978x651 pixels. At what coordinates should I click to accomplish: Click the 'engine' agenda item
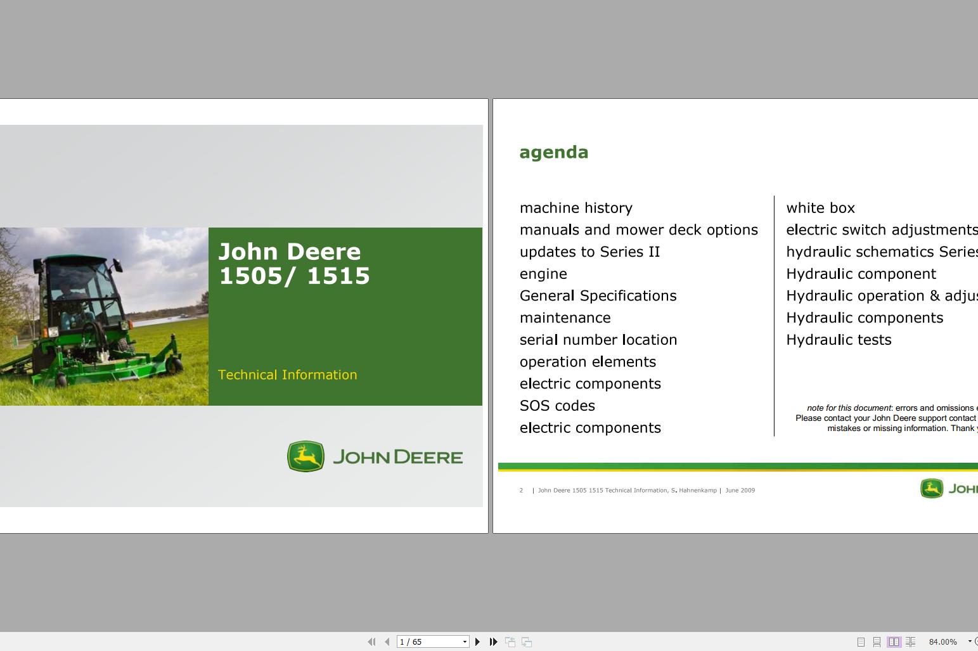pos(543,274)
